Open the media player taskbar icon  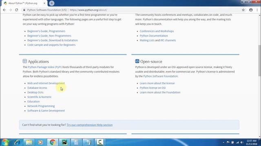(x=40, y=142)
